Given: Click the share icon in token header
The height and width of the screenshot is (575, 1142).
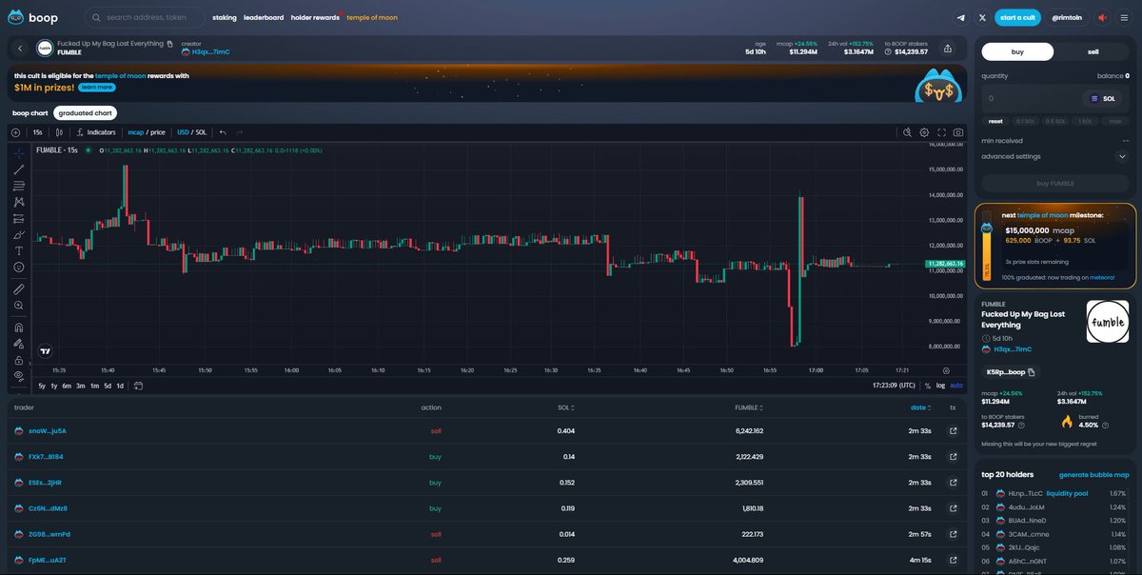Looking at the screenshot, I should tap(948, 48).
